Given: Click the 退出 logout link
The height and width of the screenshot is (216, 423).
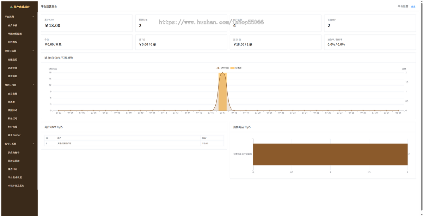Looking at the screenshot, I should coord(413,7).
